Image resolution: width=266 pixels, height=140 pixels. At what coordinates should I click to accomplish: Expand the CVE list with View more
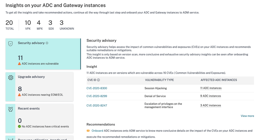tap(247, 116)
